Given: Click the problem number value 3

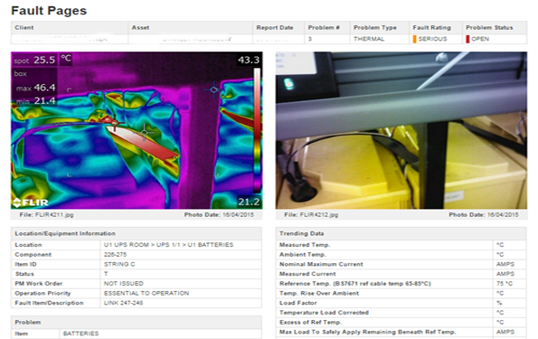Looking at the screenshot, I should 310,39.
